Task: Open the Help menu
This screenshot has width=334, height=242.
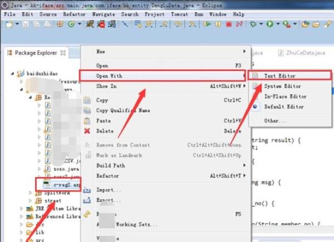Action: (x=239, y=14)
